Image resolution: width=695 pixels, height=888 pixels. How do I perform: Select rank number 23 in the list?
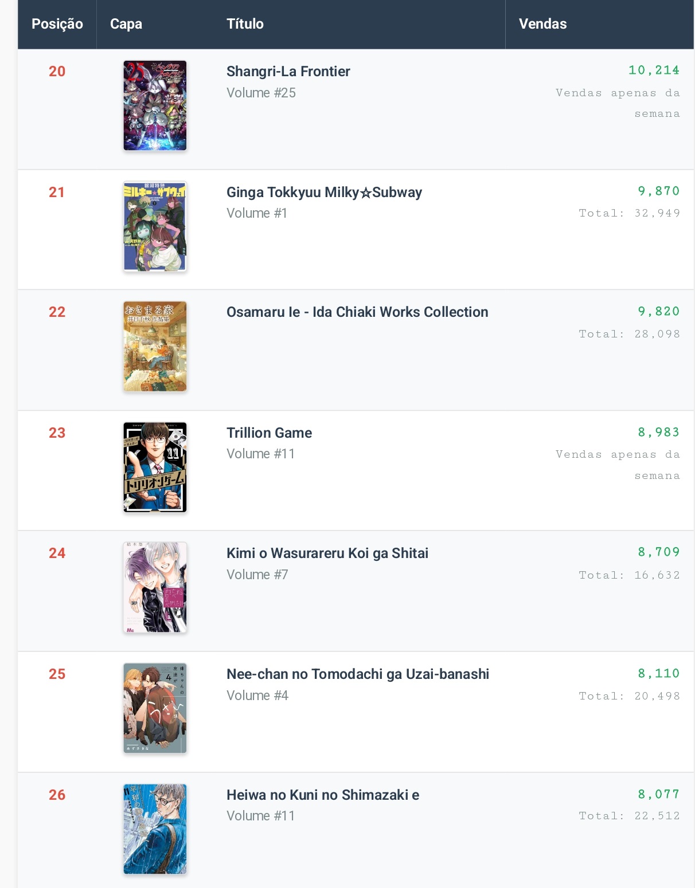click(57, 433)
